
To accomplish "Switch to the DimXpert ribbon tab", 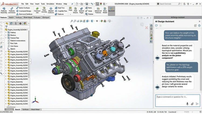I will [46, 18].
